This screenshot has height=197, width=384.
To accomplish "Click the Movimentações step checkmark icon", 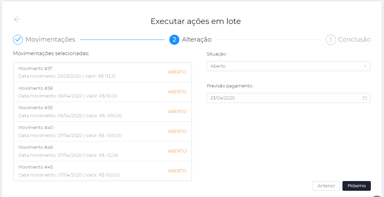I will pos(18,40).
